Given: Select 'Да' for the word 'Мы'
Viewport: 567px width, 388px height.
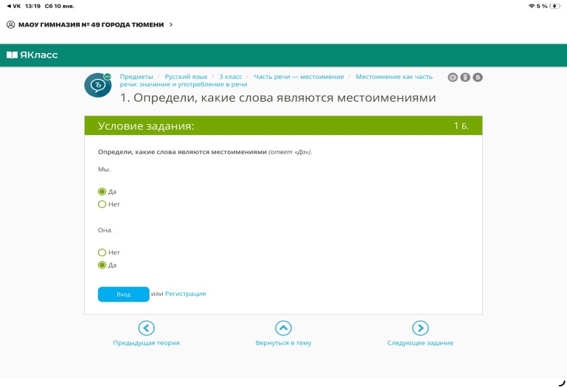Looking at the screenshot, I should click(x=102, y=192).
